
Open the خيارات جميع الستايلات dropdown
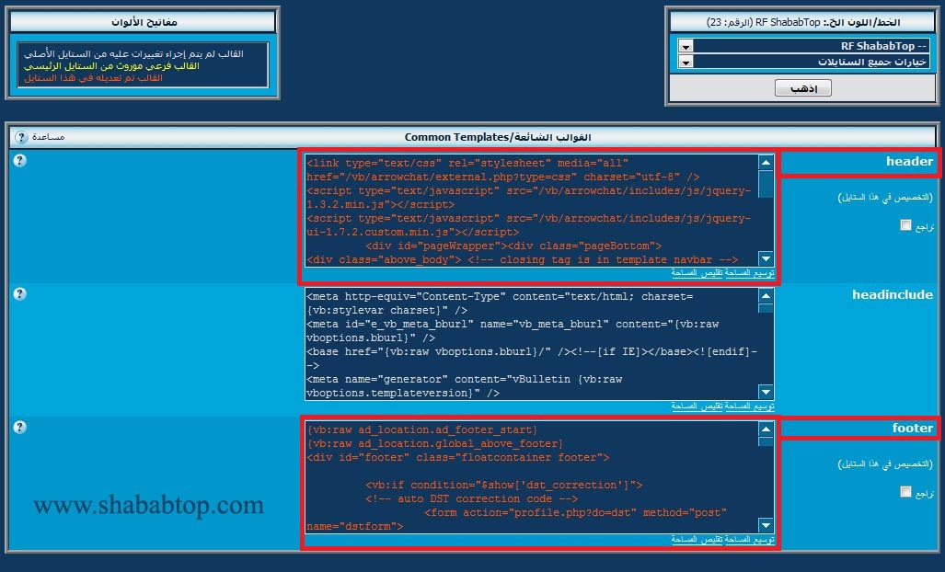click(803, 62)
